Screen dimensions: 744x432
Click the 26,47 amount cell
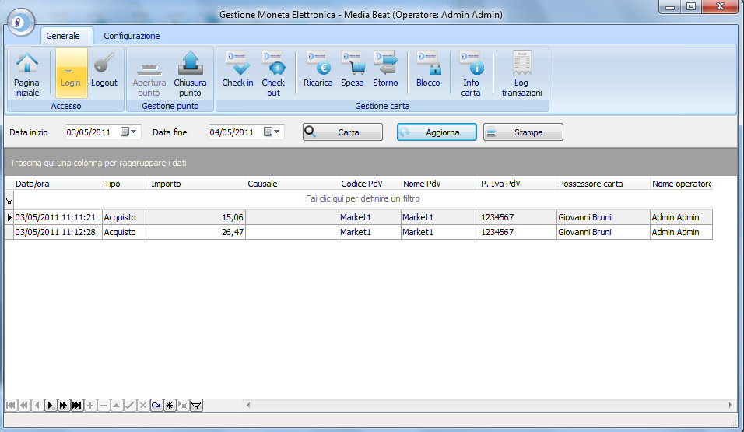coord(197,232)
